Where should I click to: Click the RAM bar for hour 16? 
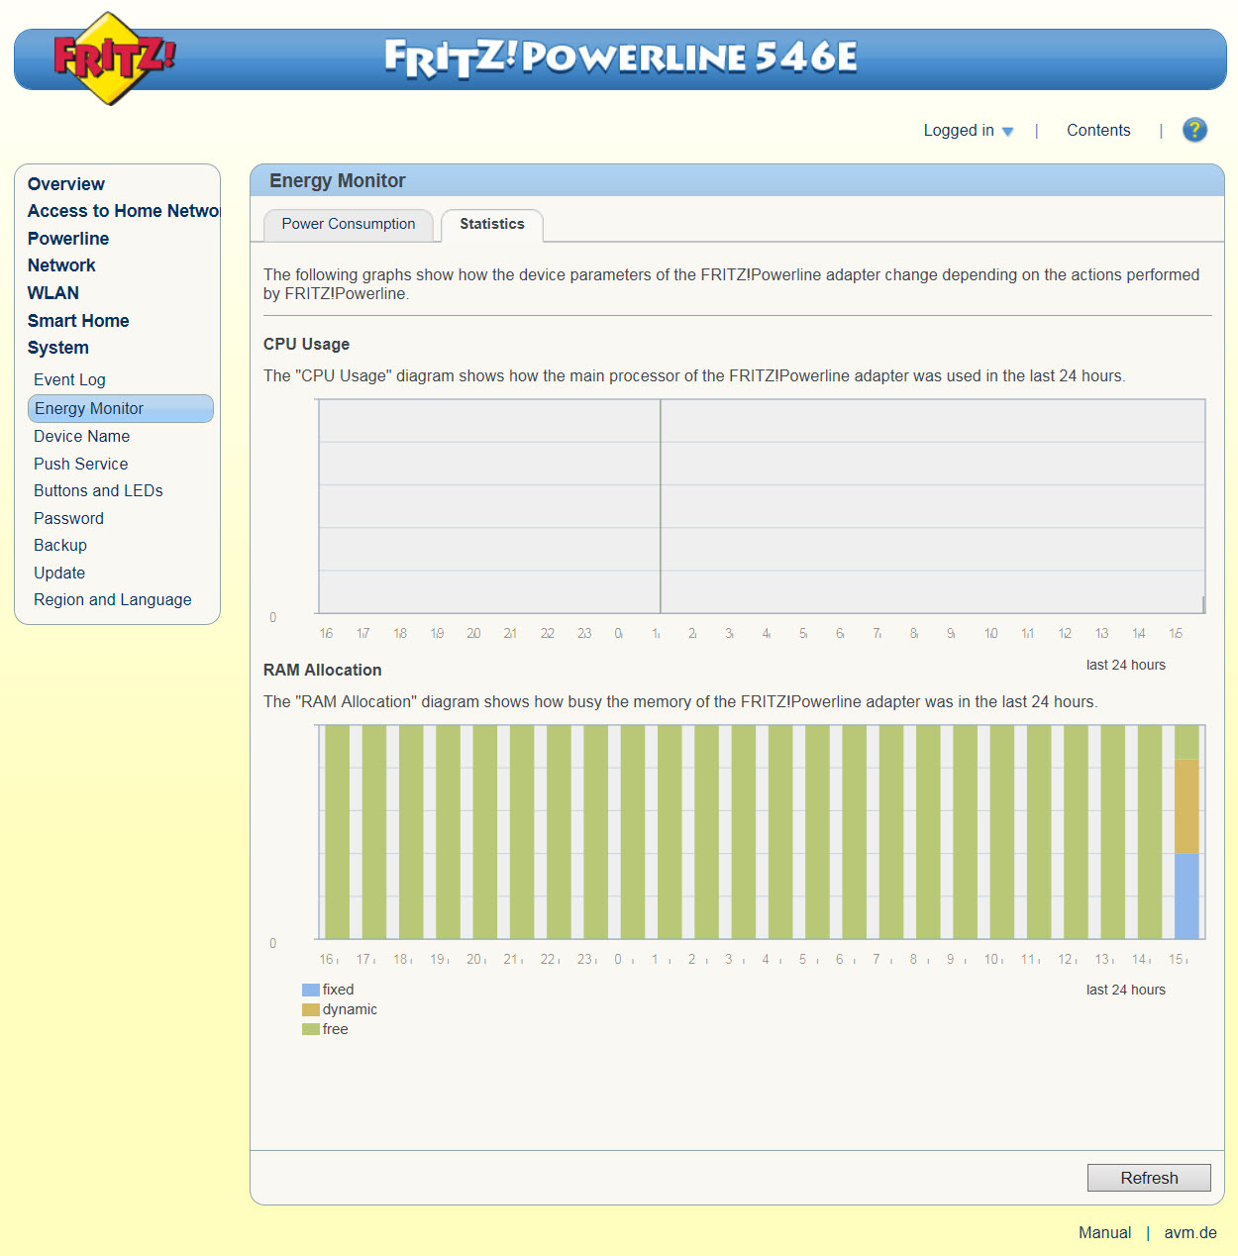click(x=337, y=832)
